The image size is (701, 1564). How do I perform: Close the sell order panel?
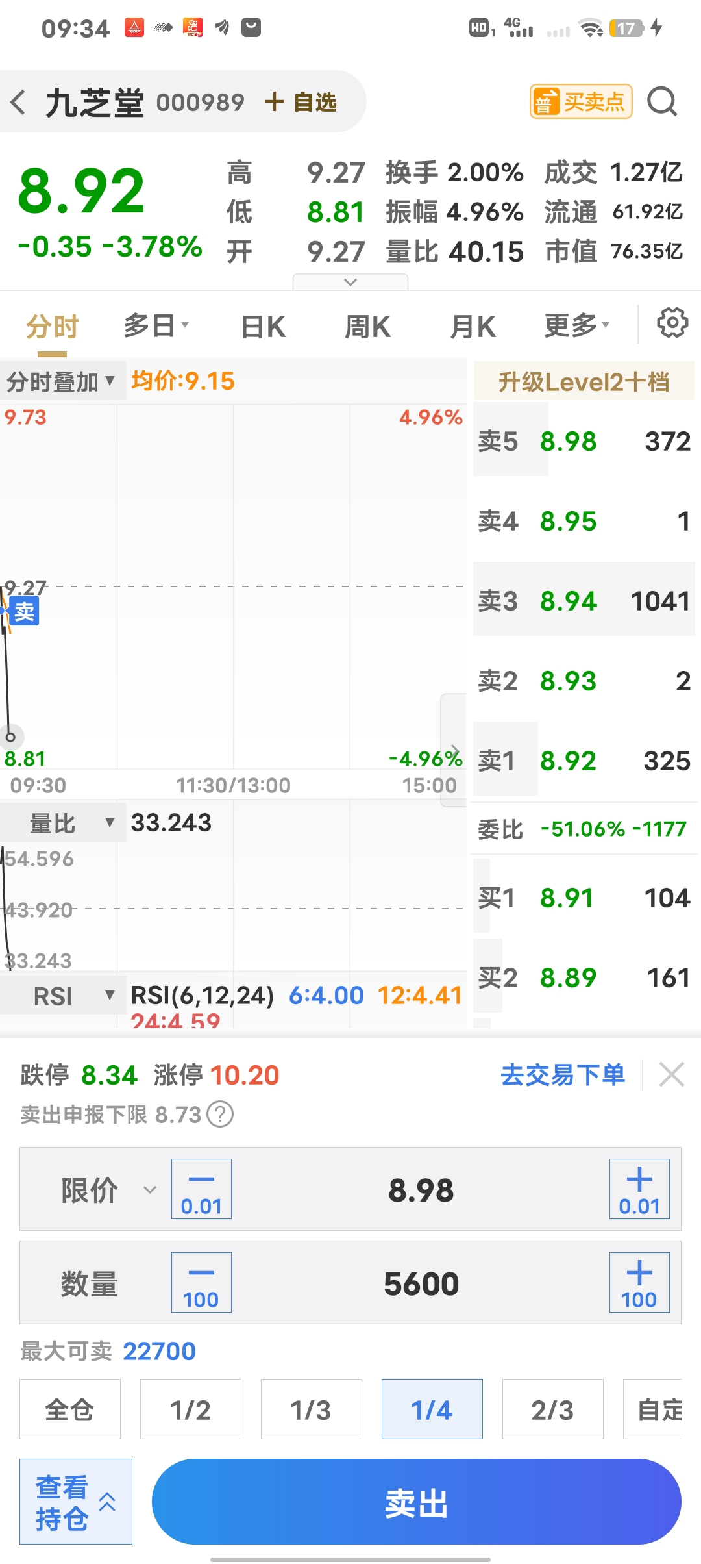(x=672, y=1074)
